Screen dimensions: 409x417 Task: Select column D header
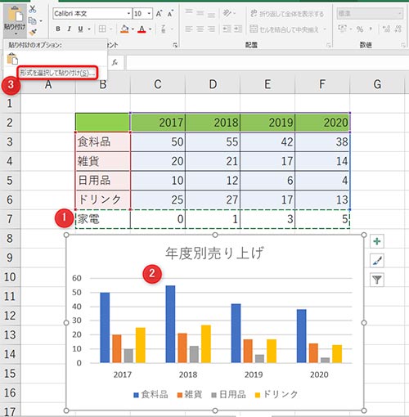[x=213, y=84]
